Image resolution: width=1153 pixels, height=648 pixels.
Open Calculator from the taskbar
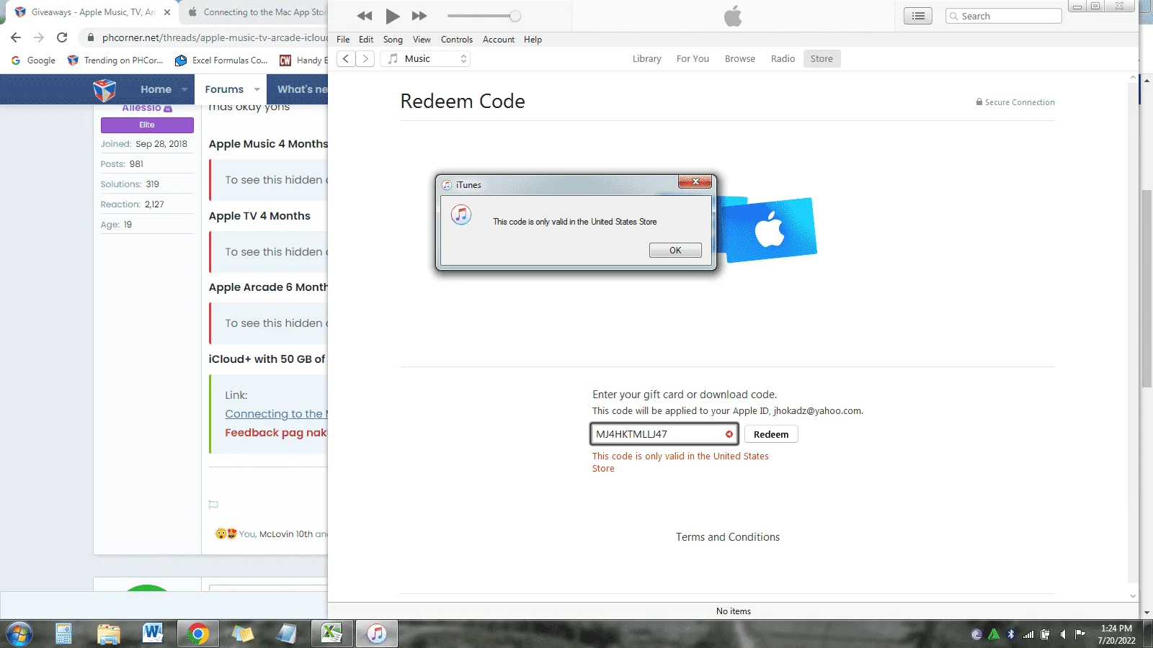tap(63, 634)
